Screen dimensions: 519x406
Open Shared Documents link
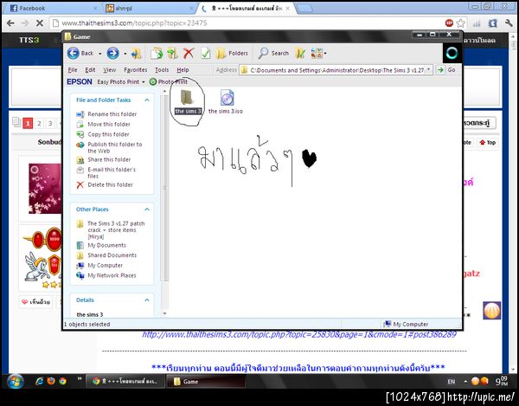coord(112,255)
